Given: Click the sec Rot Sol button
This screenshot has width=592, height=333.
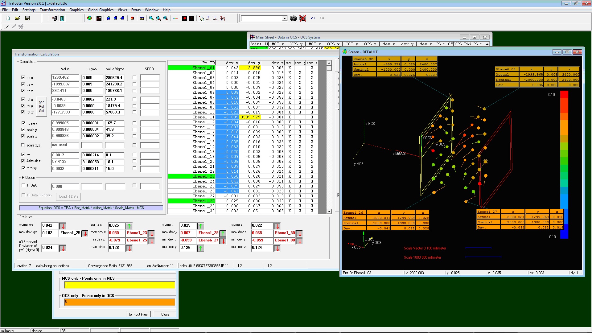Looking at the screenshot, I should pos(42,106).
